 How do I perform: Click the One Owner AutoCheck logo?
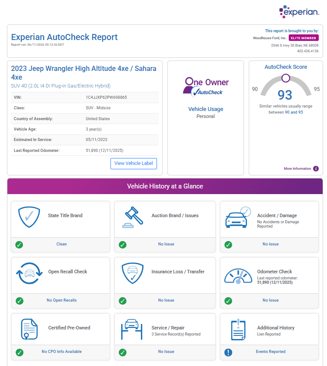[x=206, y=87]
